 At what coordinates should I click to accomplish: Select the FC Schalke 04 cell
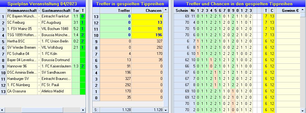point(22,54)
